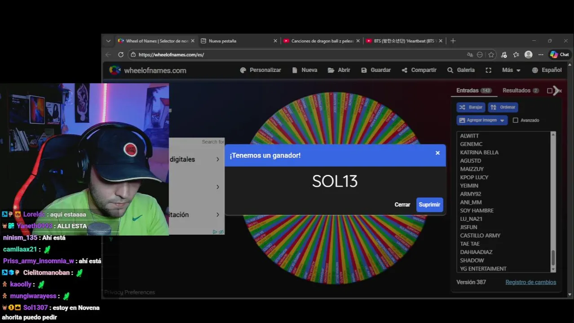Open the Español language selector

tap(547, 70)
